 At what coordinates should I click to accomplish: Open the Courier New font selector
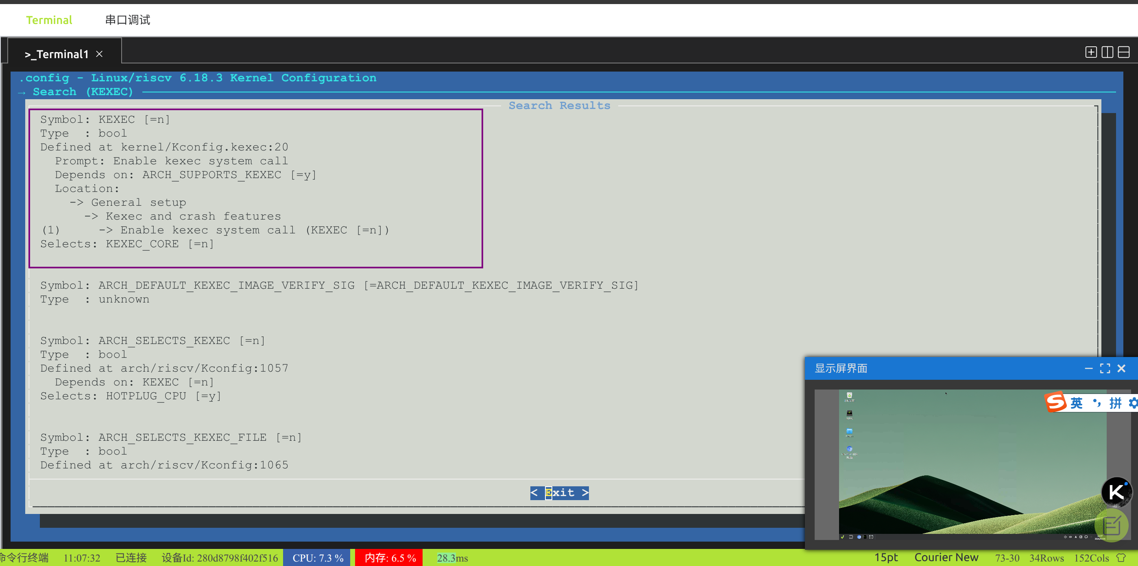tap(946, 557)
